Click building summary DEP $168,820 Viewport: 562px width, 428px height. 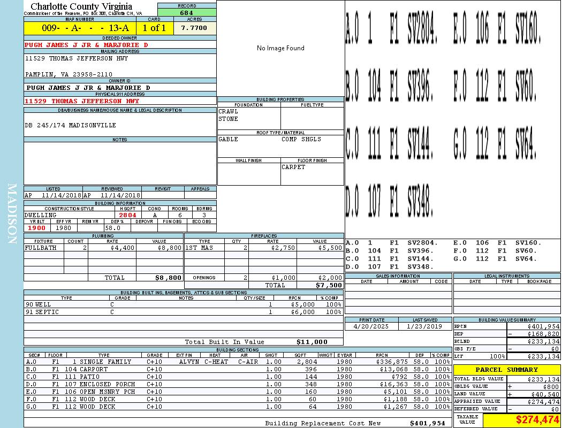[543, 334]
